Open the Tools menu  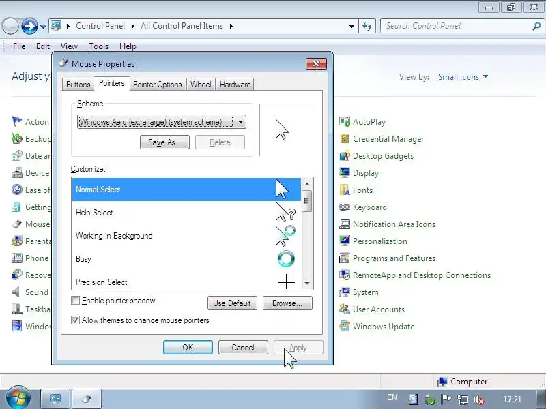click(98, 46)
